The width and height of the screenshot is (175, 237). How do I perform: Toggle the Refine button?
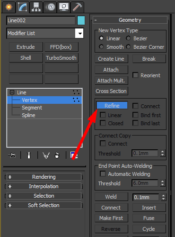click(x=112, y=105)
